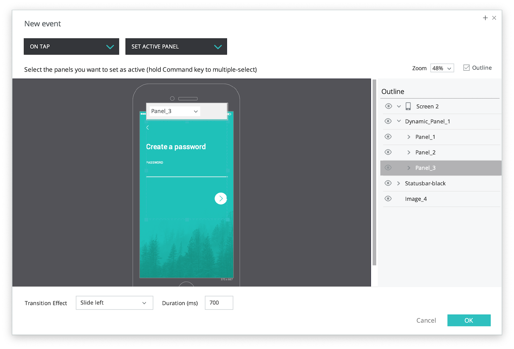The height and width of the screenshot is (349, 514).
Task: Click the phone device icon beside Screen 2
Action: tap(408, 106)
